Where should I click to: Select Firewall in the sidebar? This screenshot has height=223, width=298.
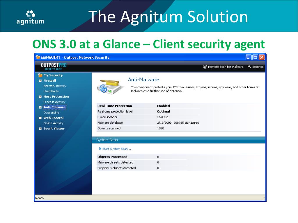click(49, 80)
